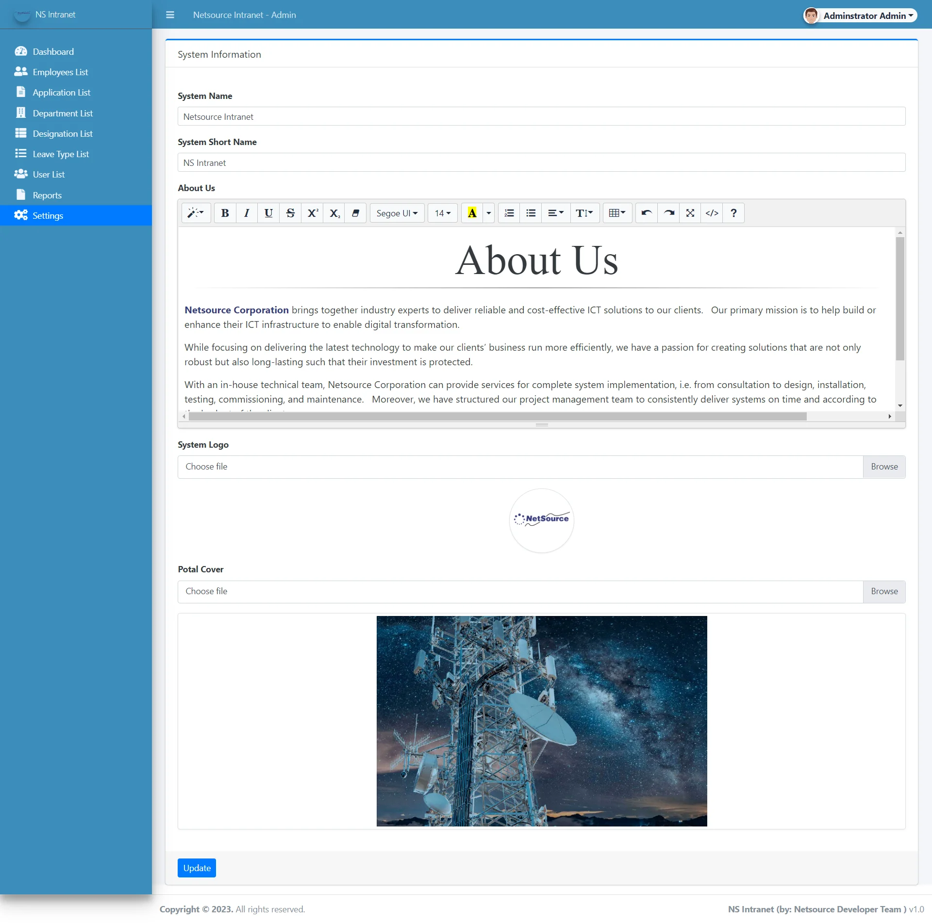Click the strikethrough toolbar icon
Viewport: 932px width, 923px height.
pyautogui.click(x=290, y=213)
